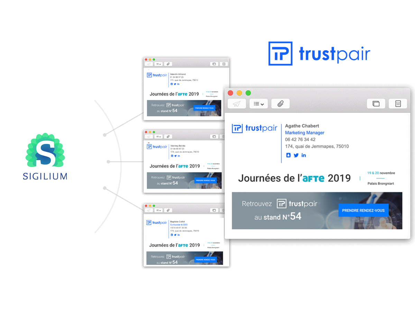Attach a file in Valentin Allirand's window
This screenshot has width=415, height=312.
168,64
